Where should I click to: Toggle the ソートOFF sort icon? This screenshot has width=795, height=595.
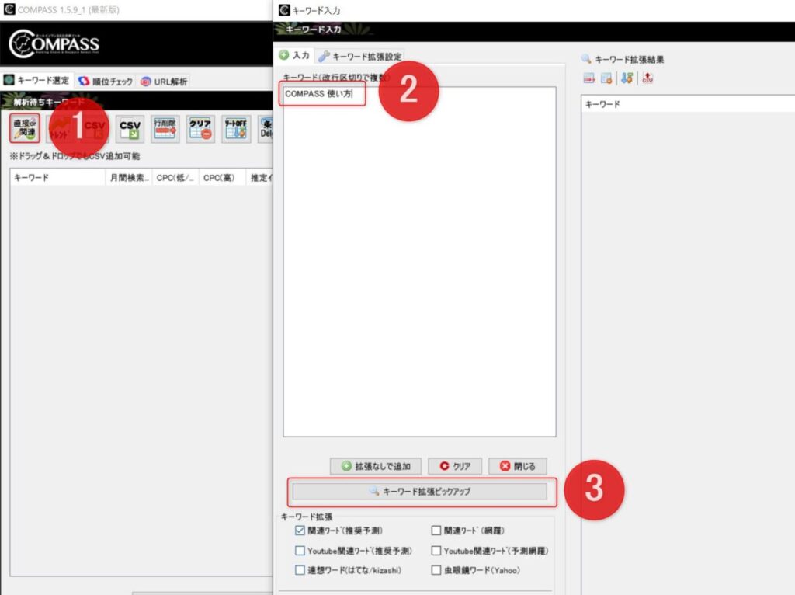click(235, 128)
